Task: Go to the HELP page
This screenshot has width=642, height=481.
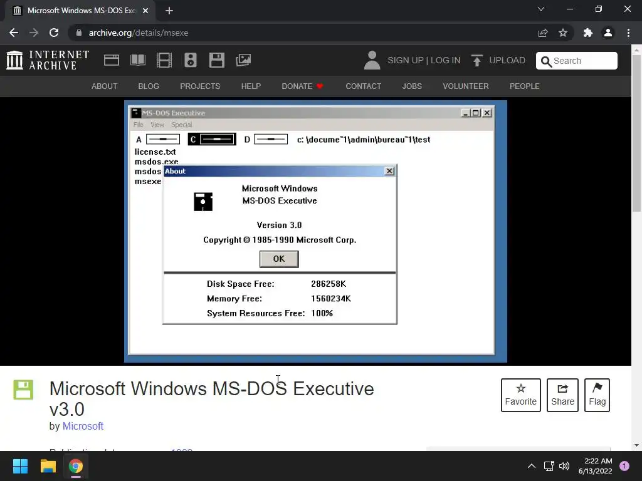Action: pos(251,86)
